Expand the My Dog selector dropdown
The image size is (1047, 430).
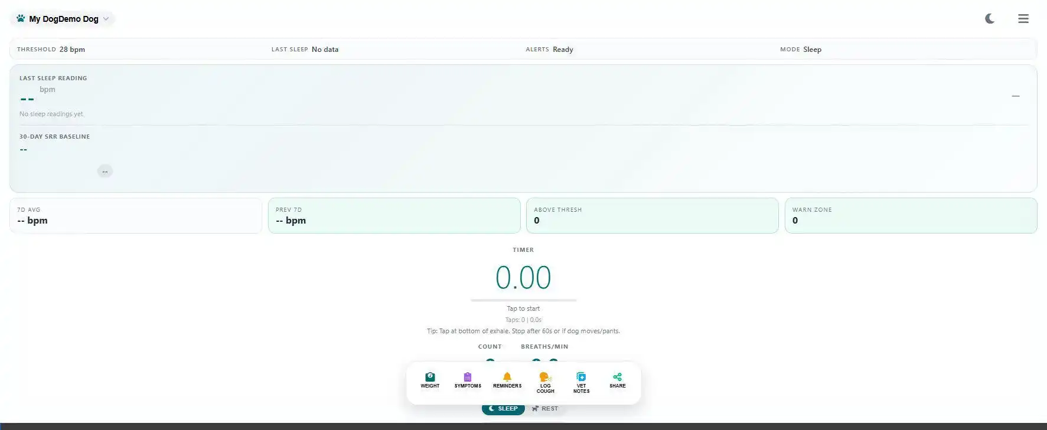coord(106,19)
